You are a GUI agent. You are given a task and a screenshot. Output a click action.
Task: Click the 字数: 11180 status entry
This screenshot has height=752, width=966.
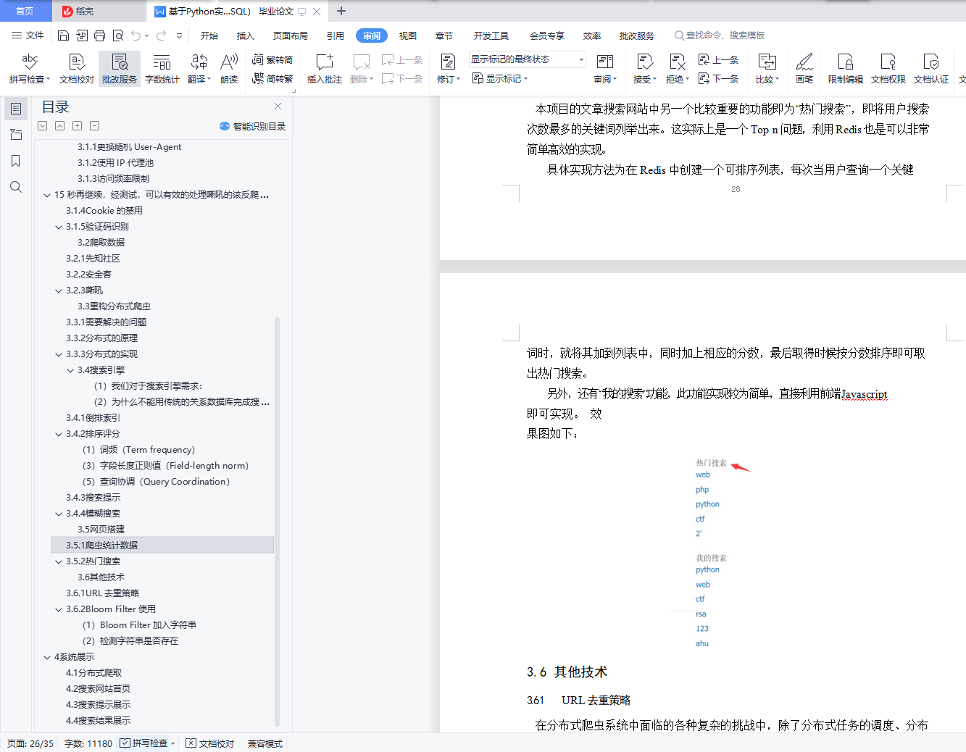click(x=88, y=743)
